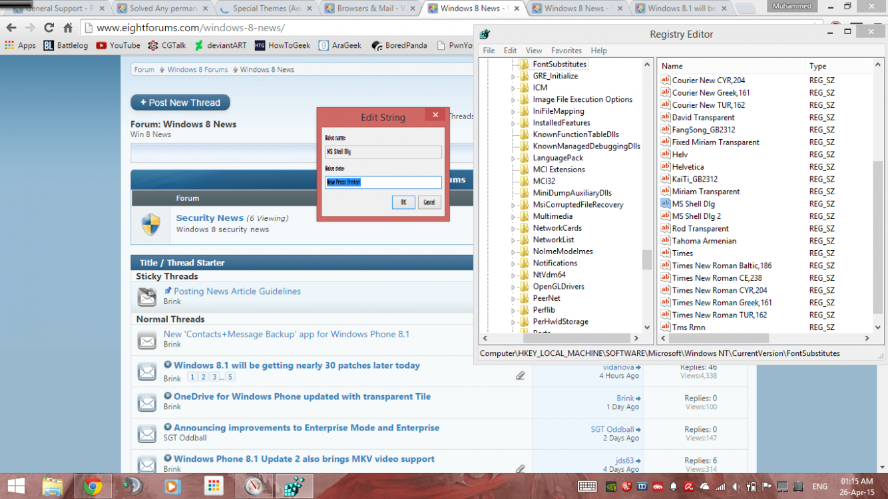Go to page 2 of Windows 8.1 thread

204,377
